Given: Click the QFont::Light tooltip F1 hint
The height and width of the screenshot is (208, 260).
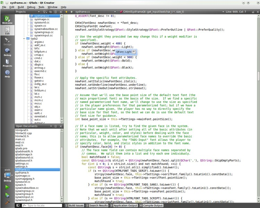Looking at the screenshot, I should [134, 51].
